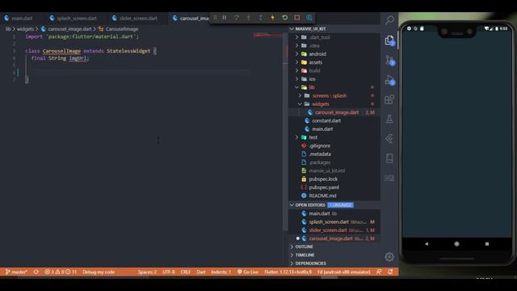Image resolution: width=517 pixels, height=291 pixels.
Task: Stop the debug session
Action: 297,18
